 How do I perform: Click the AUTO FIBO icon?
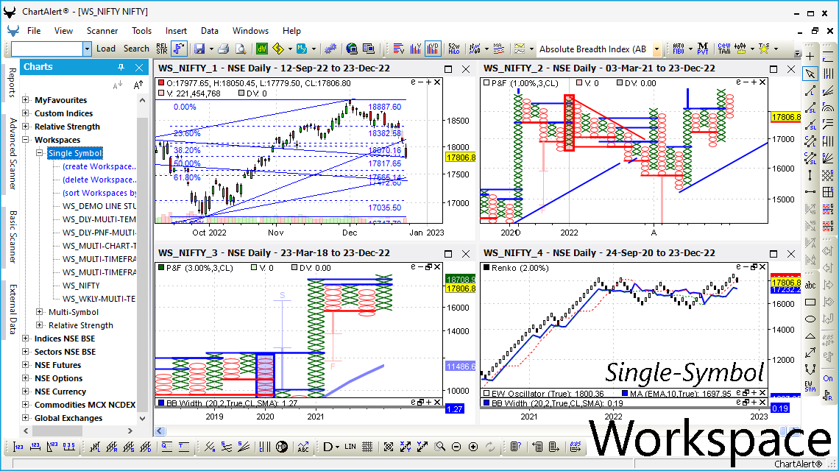coord(679,49)
